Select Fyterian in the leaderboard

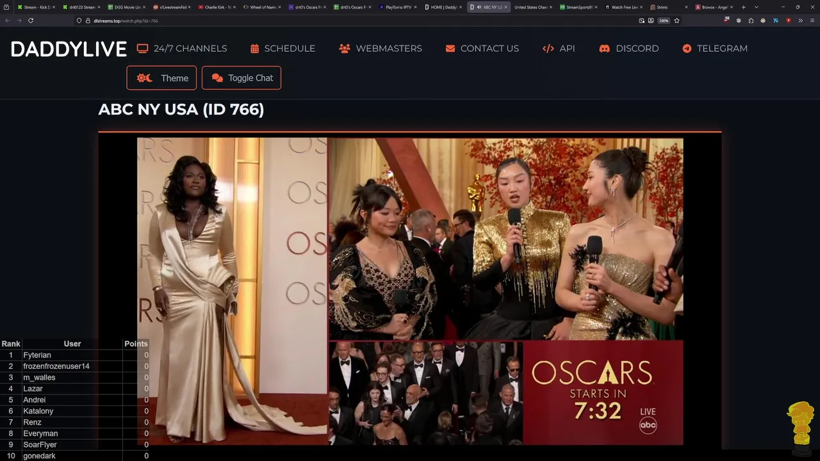click(37, 355)
